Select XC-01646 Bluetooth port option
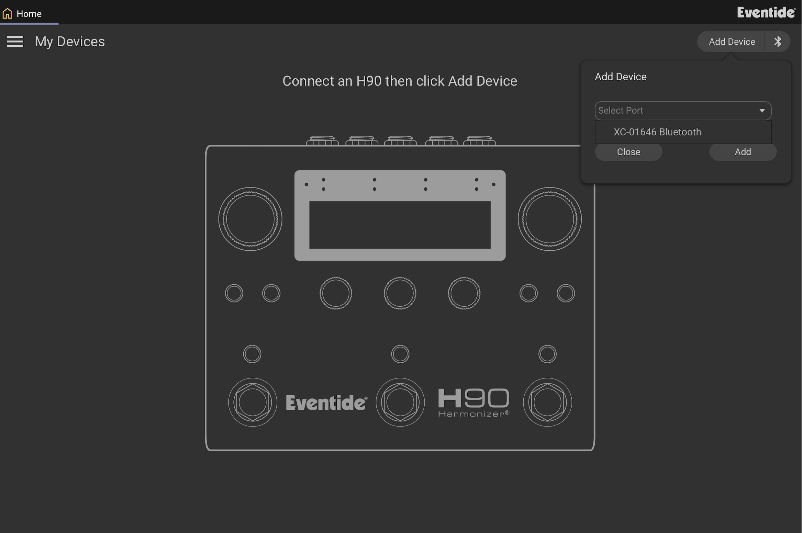The height and width of the screenshot is (533, 802). 657,132
